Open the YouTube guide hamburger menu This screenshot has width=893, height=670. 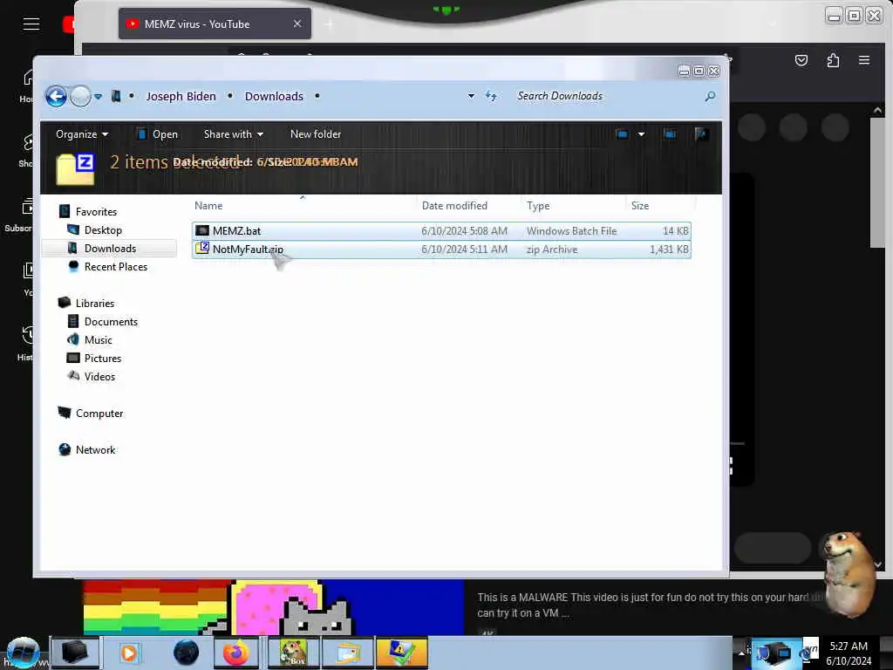coord(31,24)
